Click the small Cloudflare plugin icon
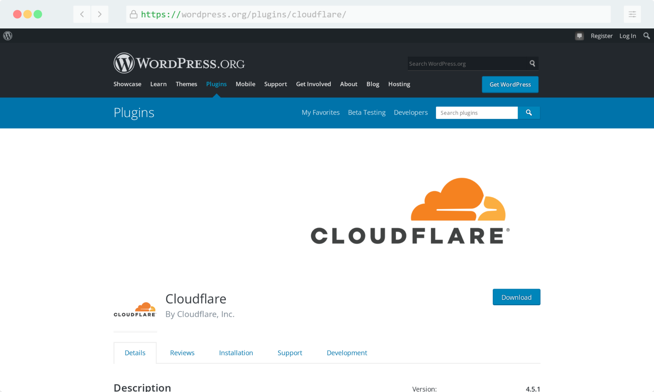 (135, 309)
